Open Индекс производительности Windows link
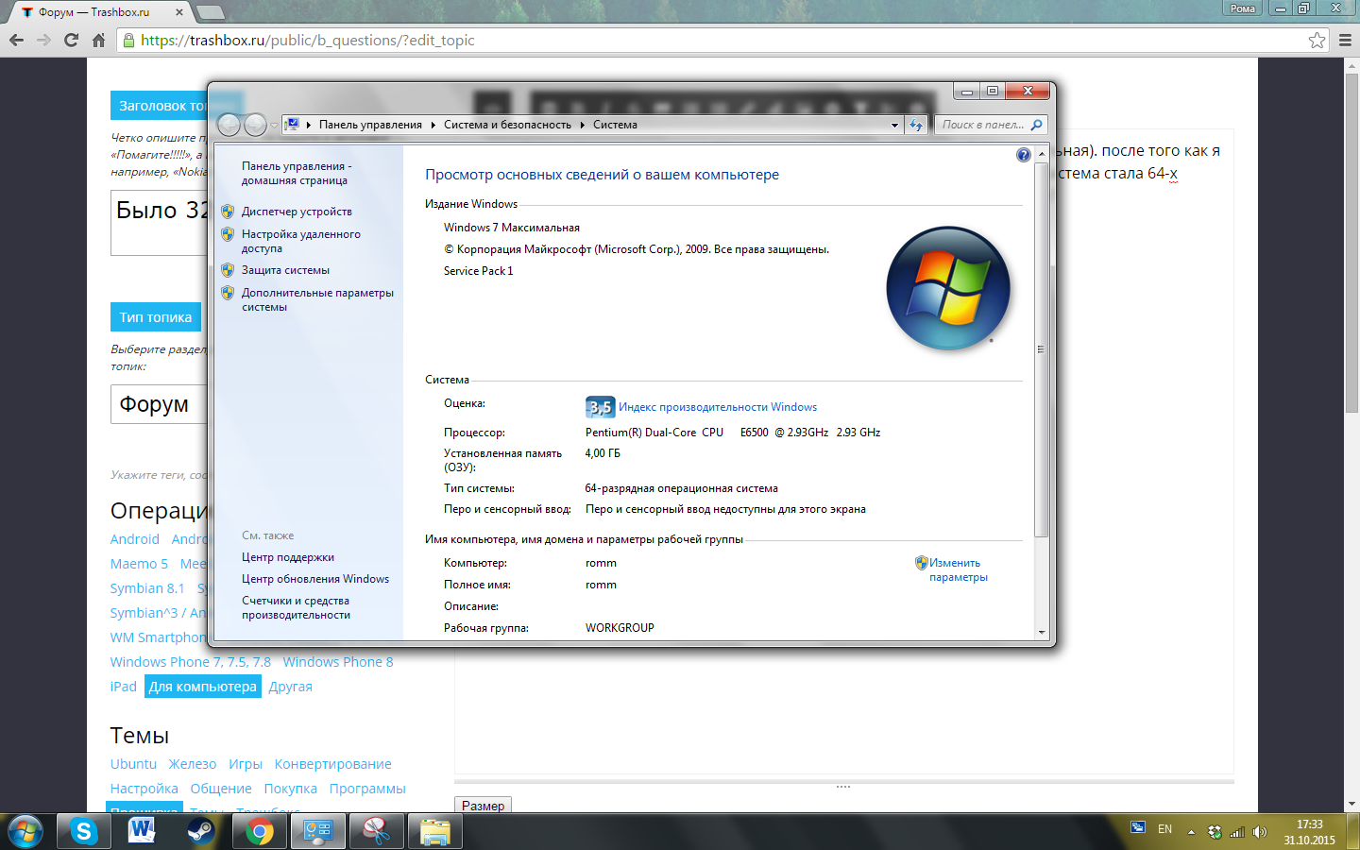This screenshot has height=850, width=1360. [718, 407]
